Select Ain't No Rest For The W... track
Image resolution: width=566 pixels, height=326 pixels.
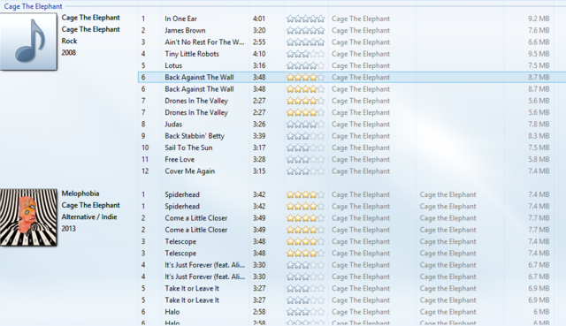point(204,42)
